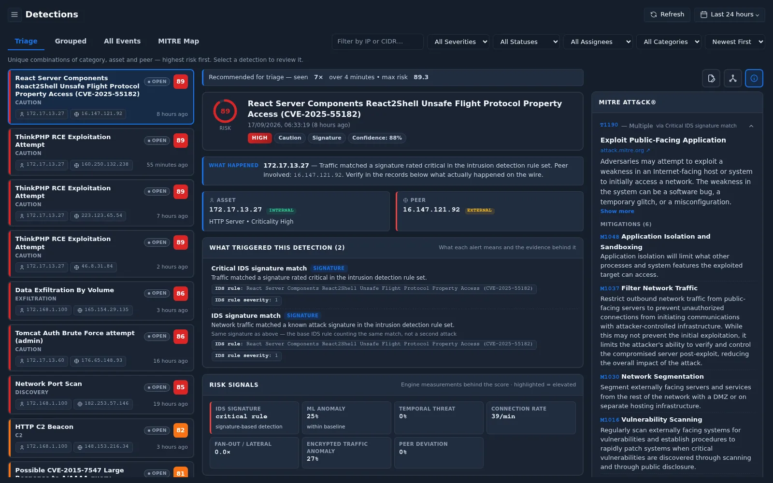Click the Filter by IP or CIDR field

pyautogui.click(x=378, y=42)
